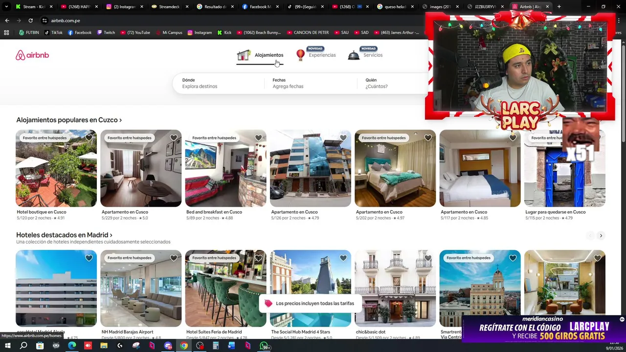Image resolution: width=626 pixels, height=352 pixels.
Task: Open Discord from taskbar
Action: pos(168,346)
